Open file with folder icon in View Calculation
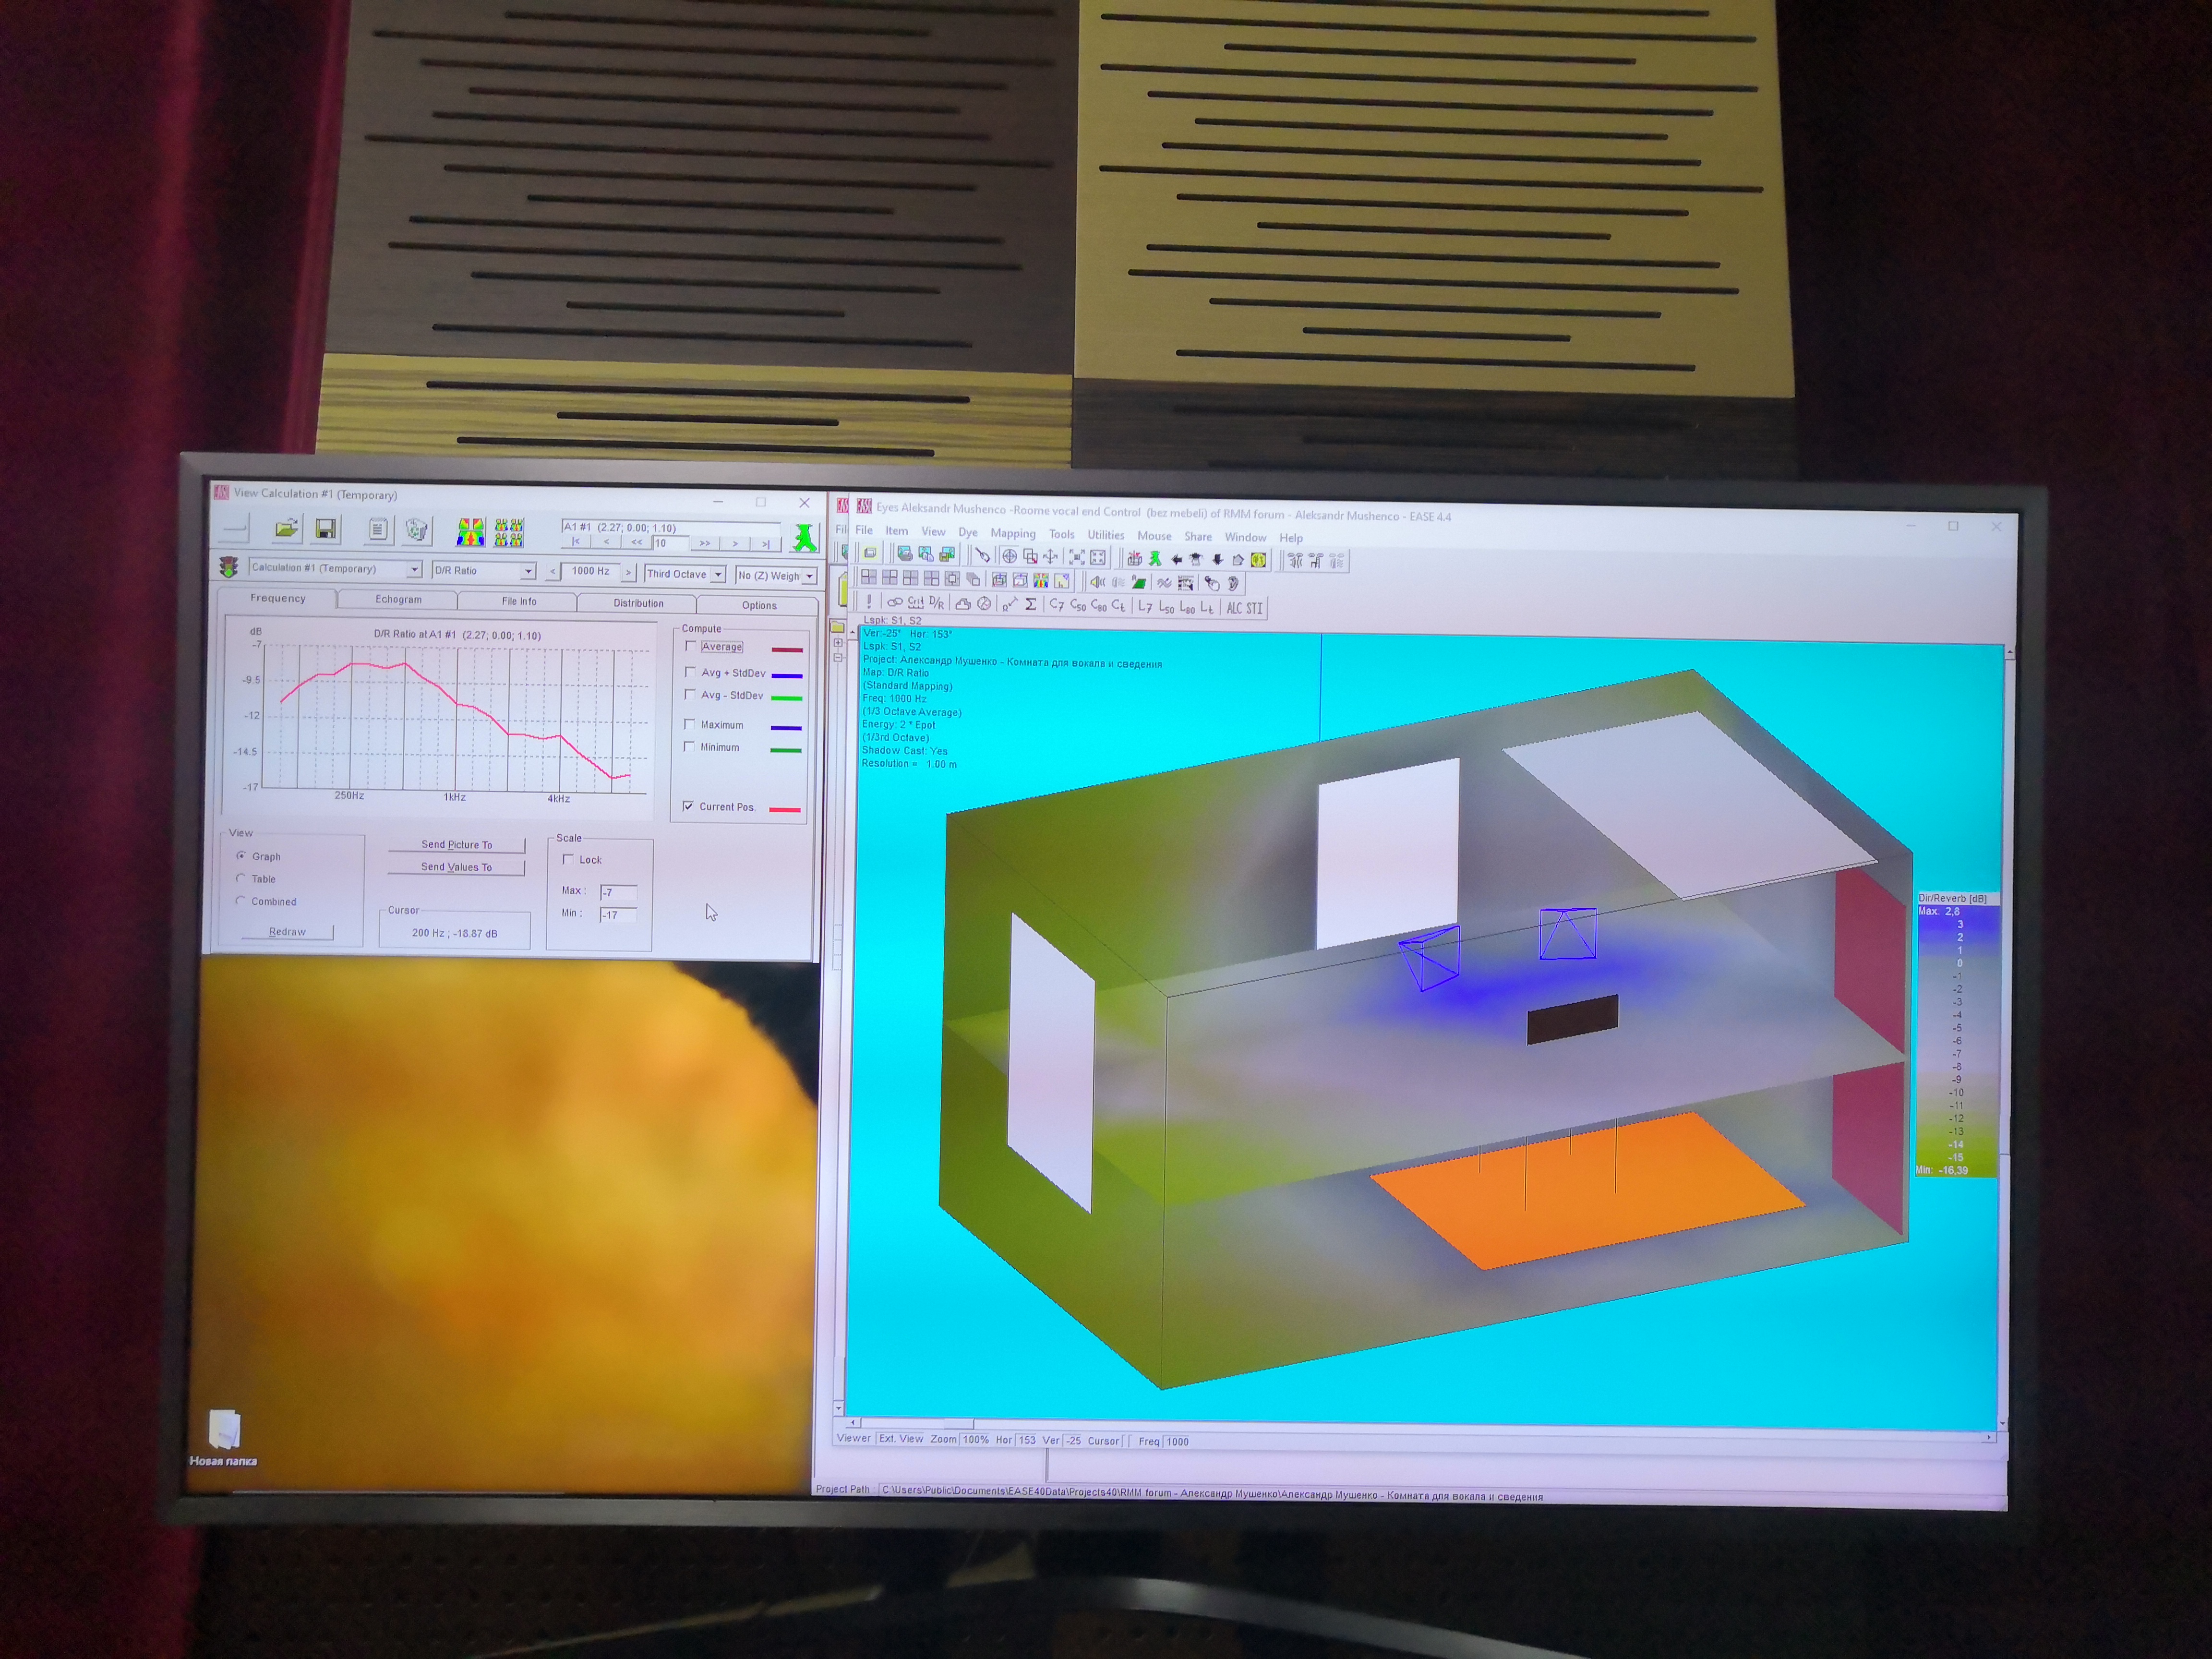 (287, 529)
